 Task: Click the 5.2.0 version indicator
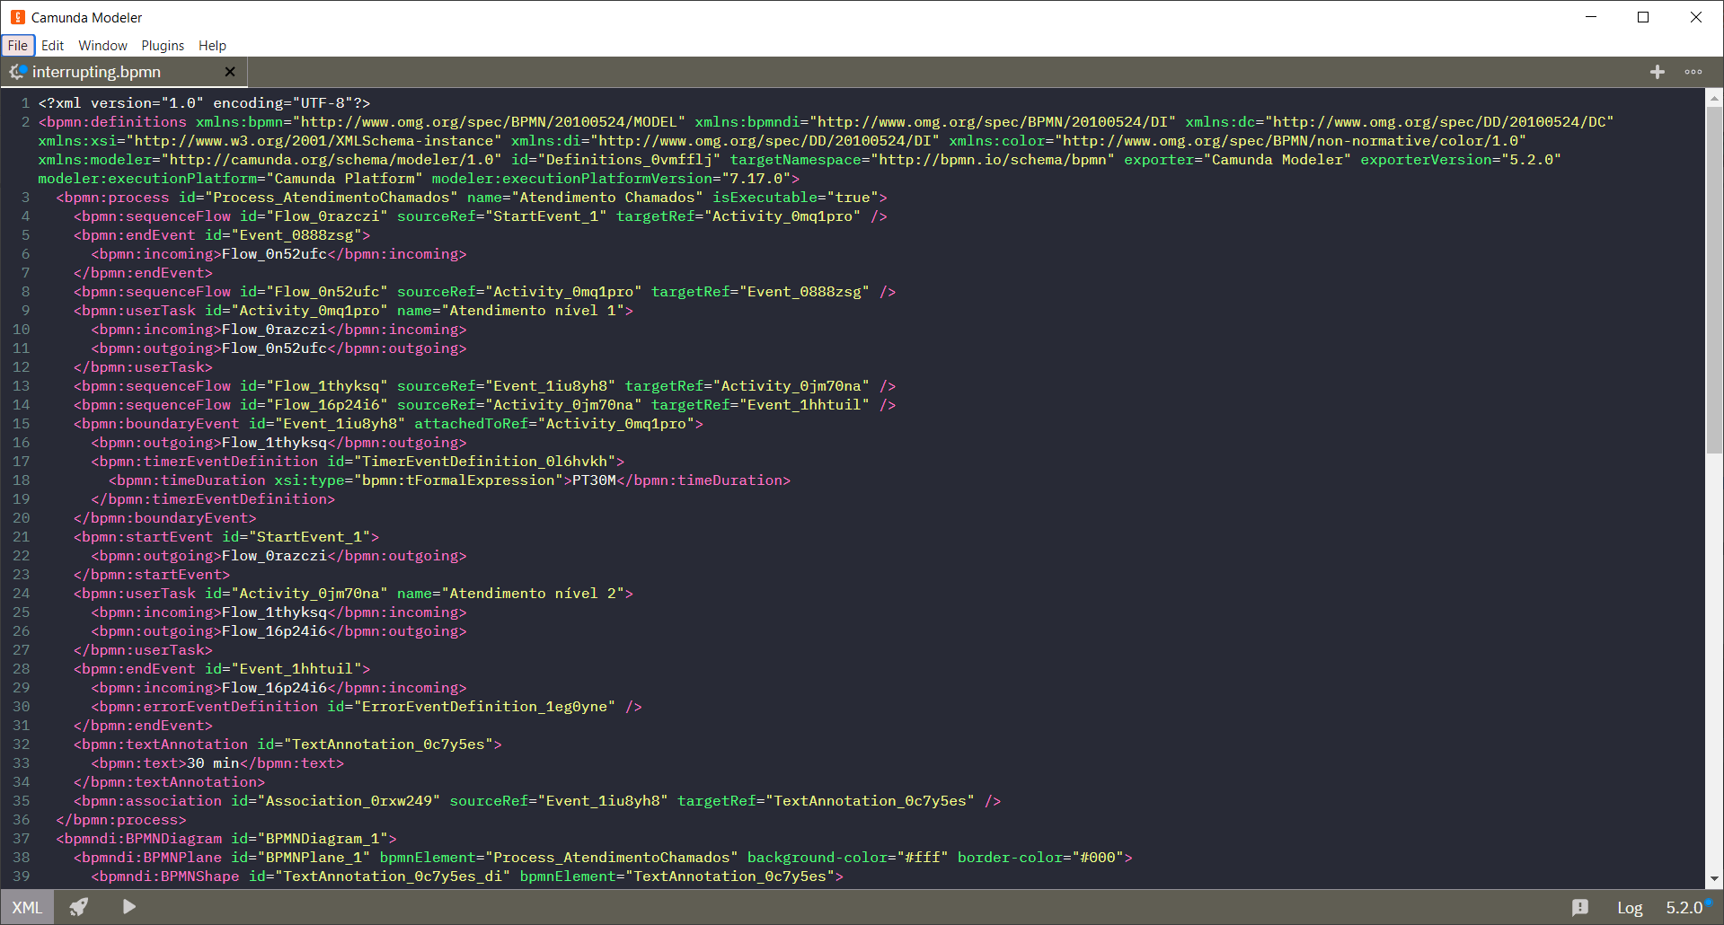pos(1684,908)
